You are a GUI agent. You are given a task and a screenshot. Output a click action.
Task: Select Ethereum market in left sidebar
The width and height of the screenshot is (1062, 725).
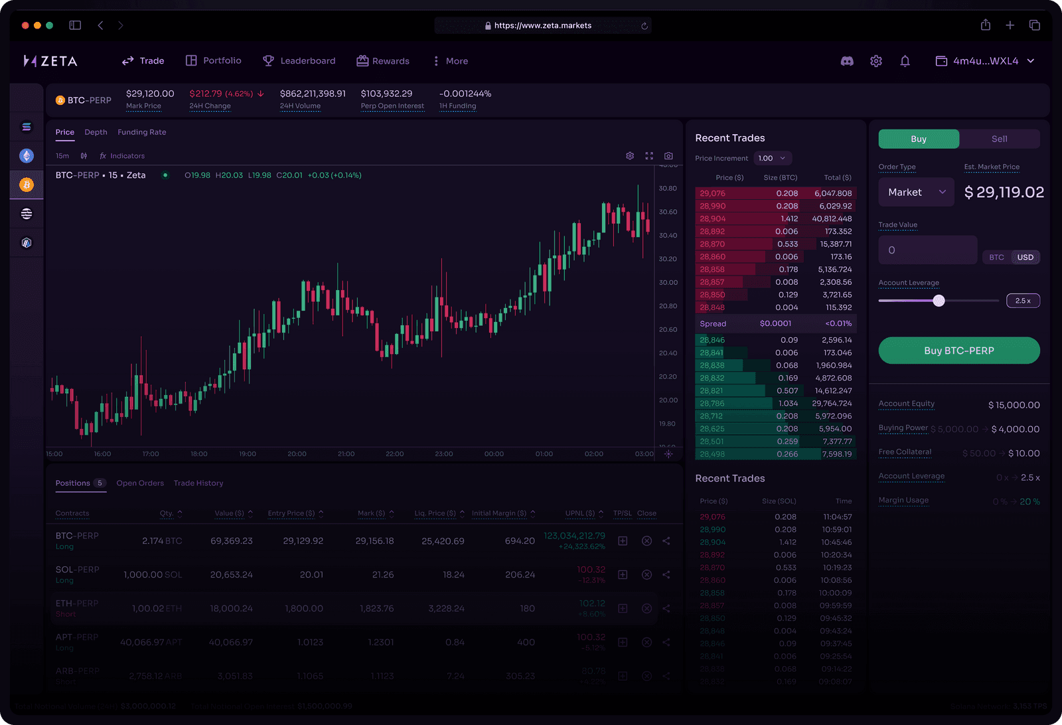coord(27,156)
